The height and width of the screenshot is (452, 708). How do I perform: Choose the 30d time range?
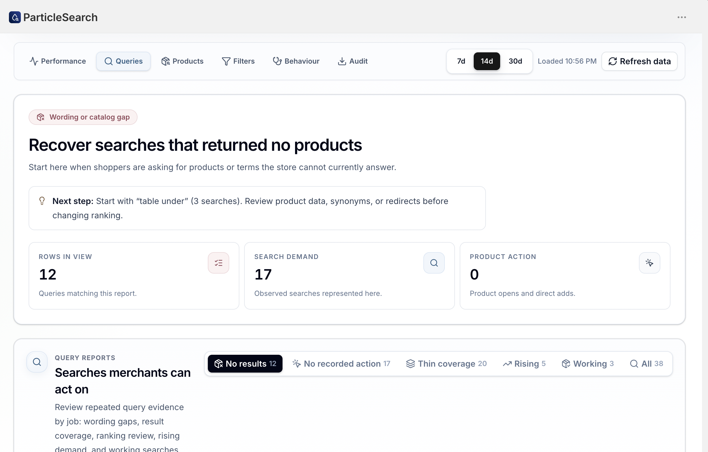515,61
